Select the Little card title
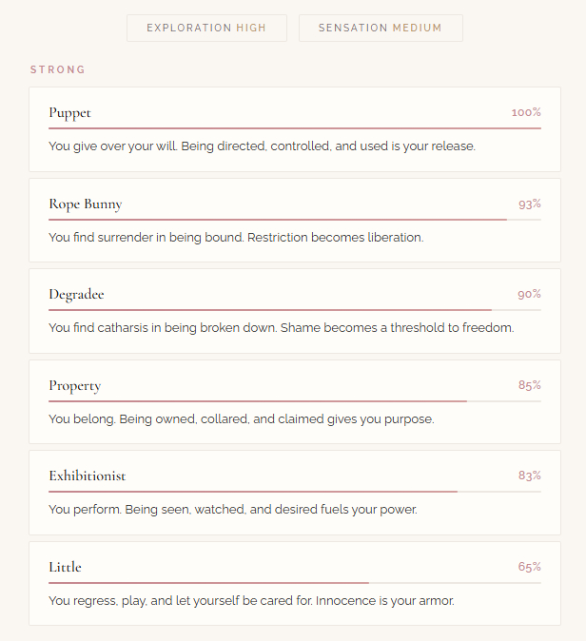 tap(66, 567)
